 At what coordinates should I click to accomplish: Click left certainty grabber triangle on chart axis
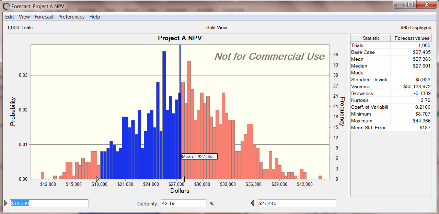click(98, 179)
